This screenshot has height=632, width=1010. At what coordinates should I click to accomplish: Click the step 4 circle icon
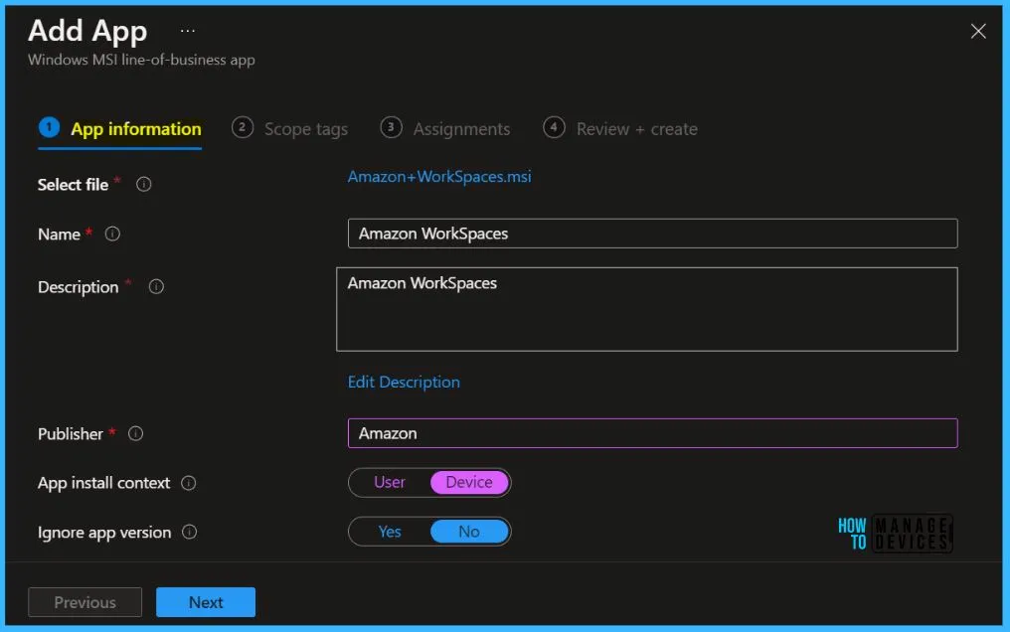click(554, 127)
